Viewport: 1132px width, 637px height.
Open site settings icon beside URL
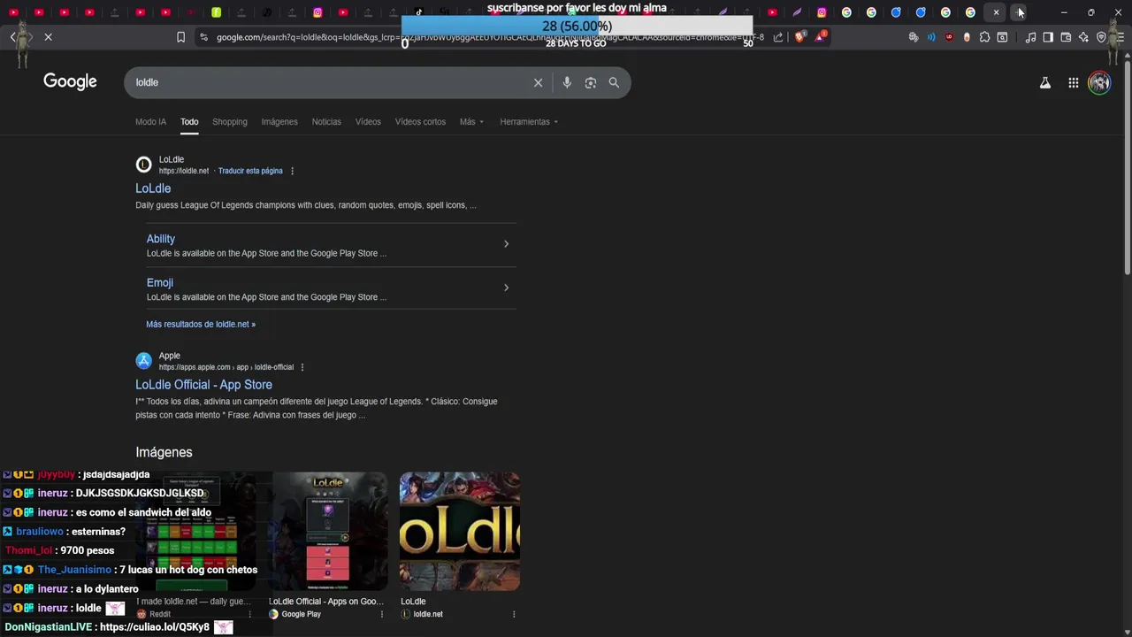[204, 37]
